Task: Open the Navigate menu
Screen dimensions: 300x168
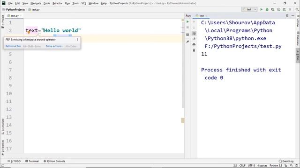Action: coord(36,3)
